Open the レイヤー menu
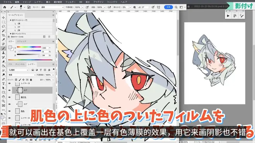 point(39,2)
